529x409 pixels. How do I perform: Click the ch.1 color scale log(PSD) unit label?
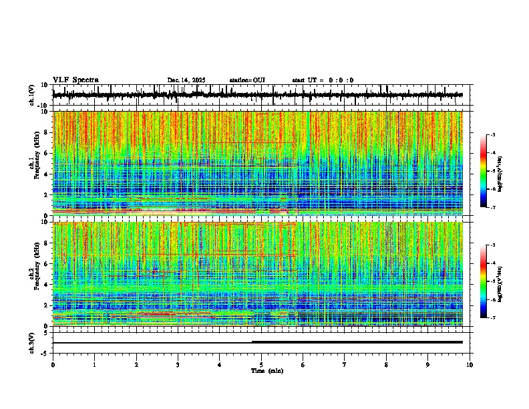(x=500, y=174)
